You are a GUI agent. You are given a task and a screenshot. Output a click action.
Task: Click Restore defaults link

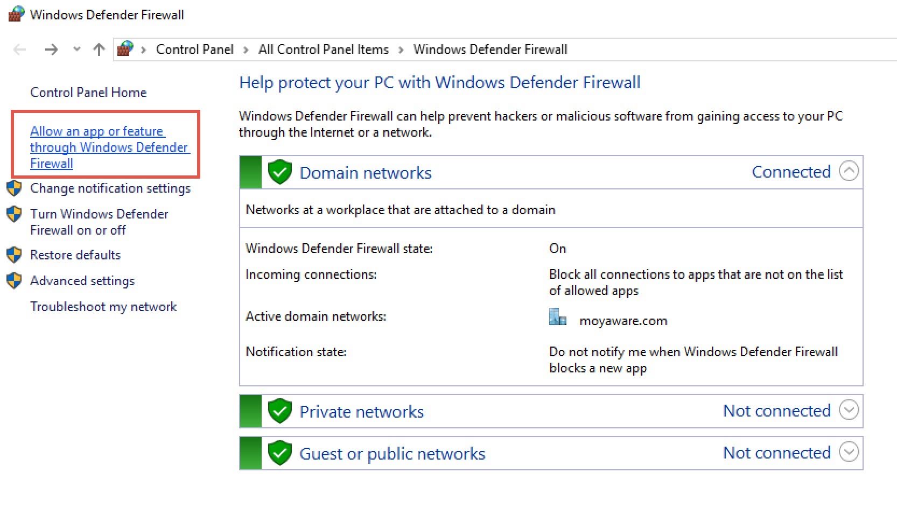pyautogui.click(x=75, y=255)
